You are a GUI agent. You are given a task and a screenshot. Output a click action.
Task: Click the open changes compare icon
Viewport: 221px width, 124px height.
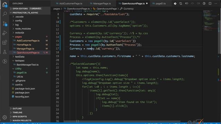coord(181,3)
